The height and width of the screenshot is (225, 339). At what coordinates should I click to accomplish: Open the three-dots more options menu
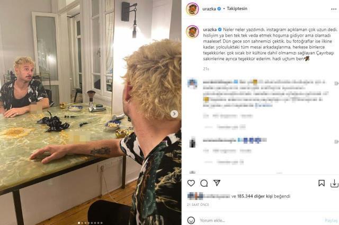[334, 9]
